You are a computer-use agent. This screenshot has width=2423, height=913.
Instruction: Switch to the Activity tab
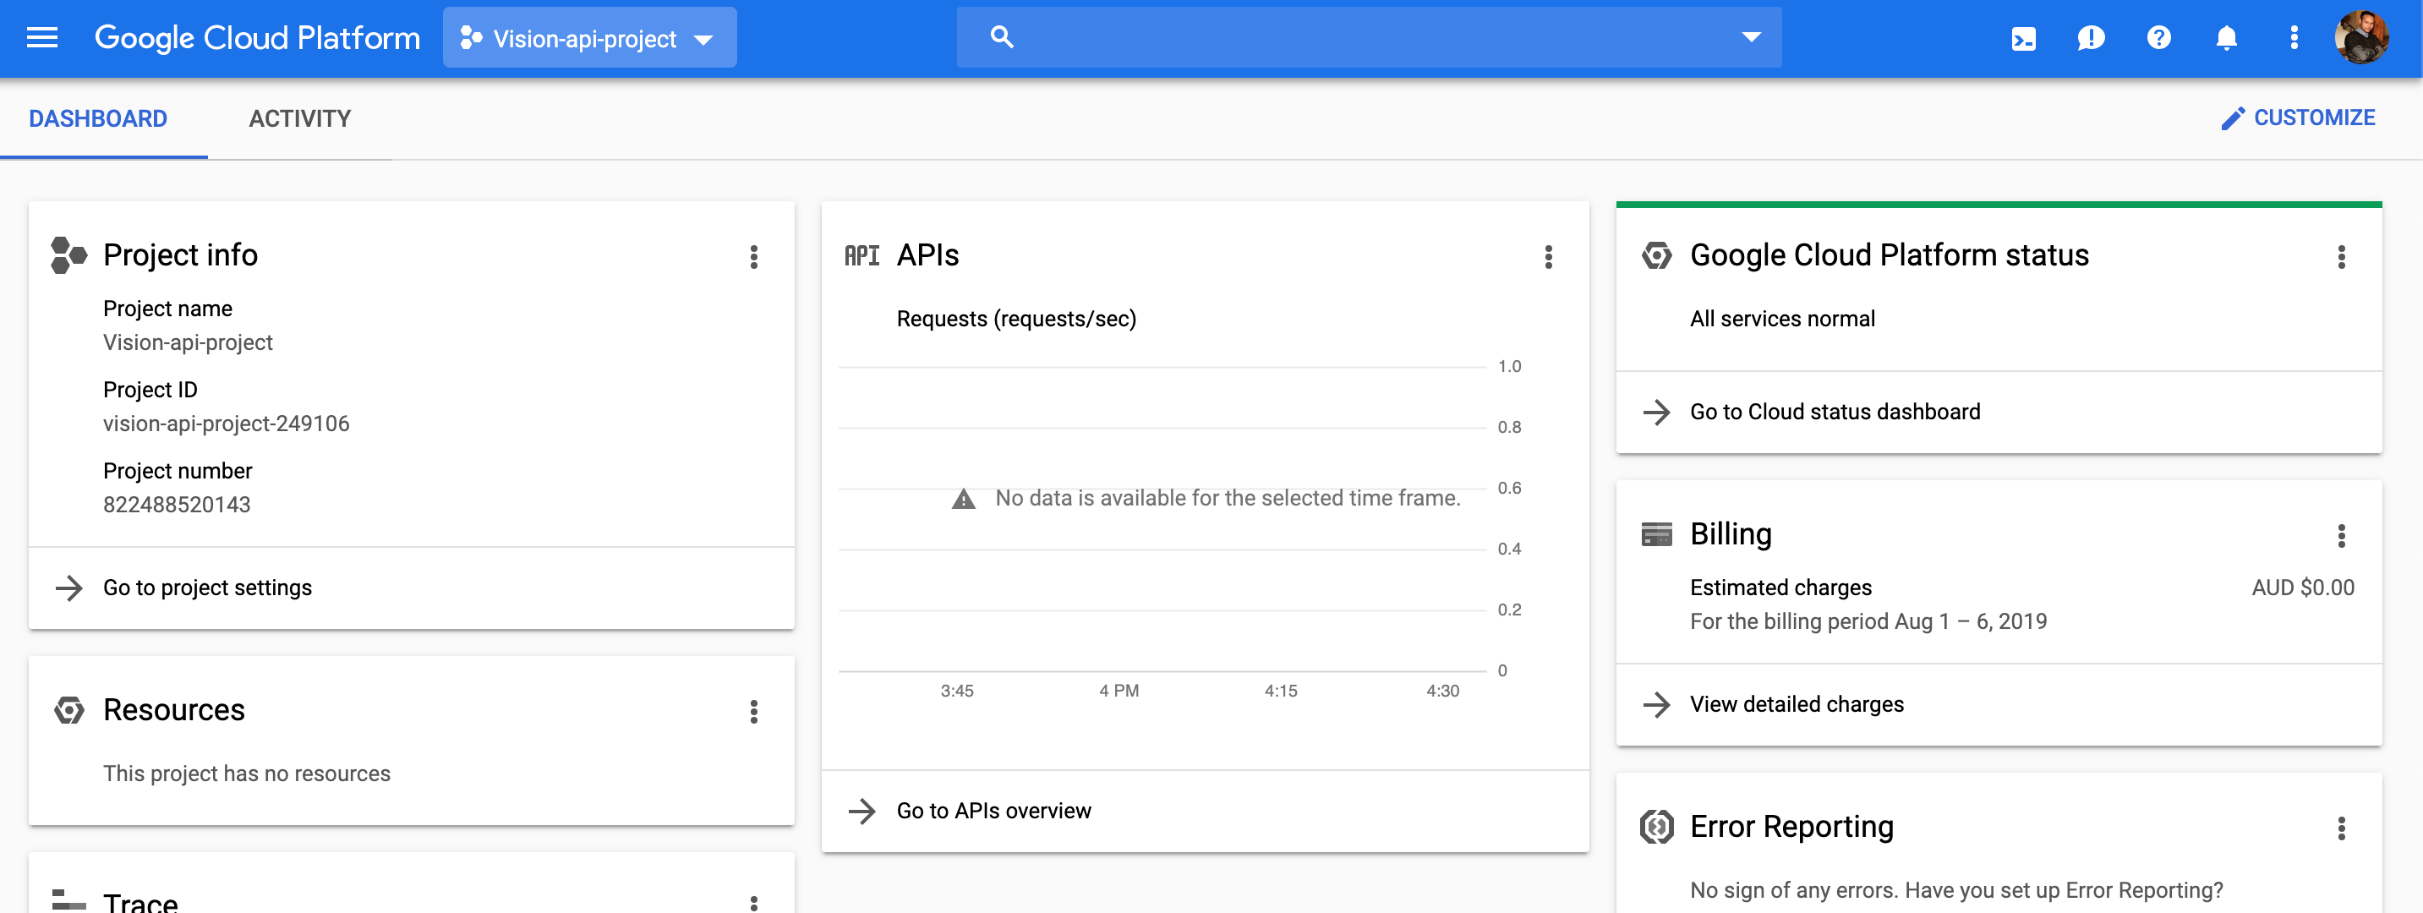coord(300,118)
